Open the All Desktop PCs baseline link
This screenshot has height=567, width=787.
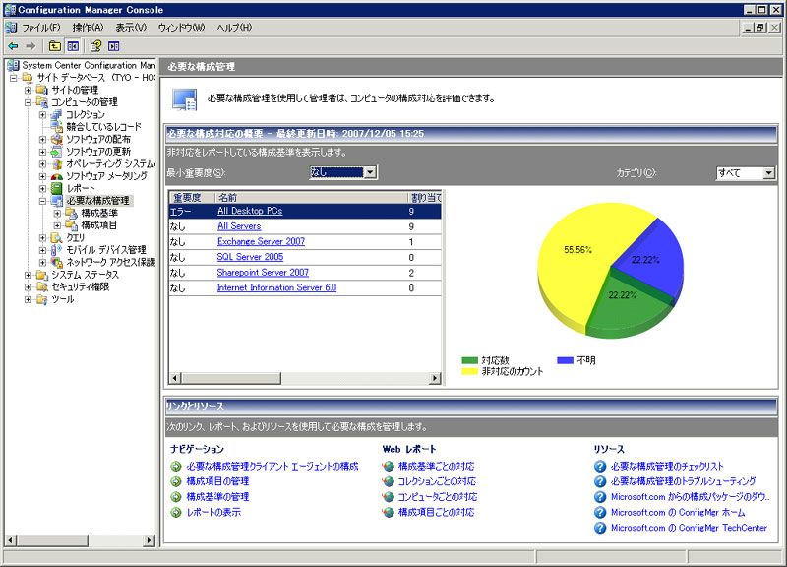(x=250, y=211)
